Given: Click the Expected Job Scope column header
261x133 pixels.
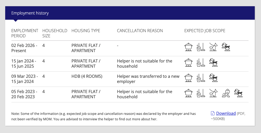Looking at the screenshot, I should [x=205, y=31].
